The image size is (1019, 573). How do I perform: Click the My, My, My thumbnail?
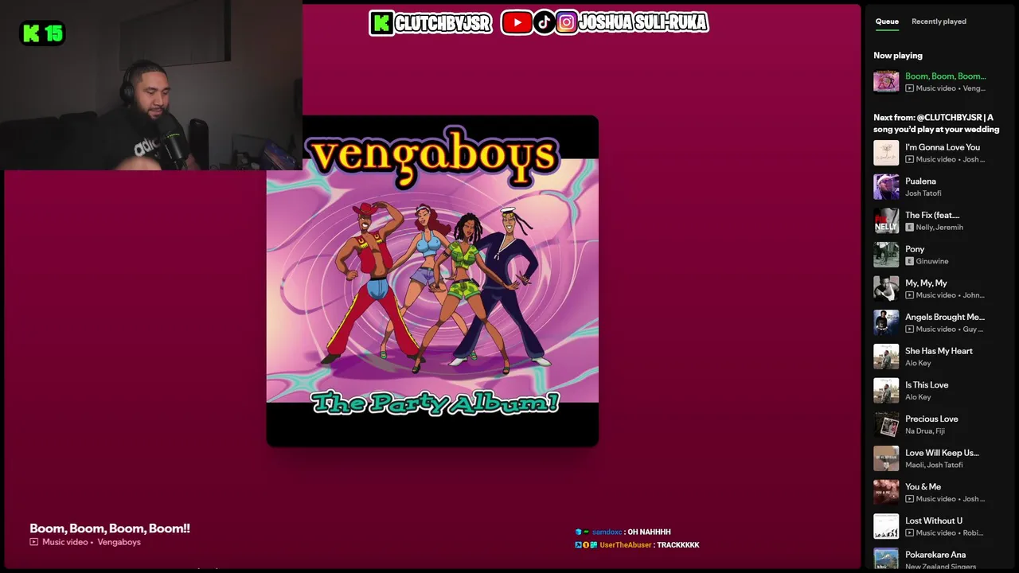pyautogui.click(x=886, y=289)
